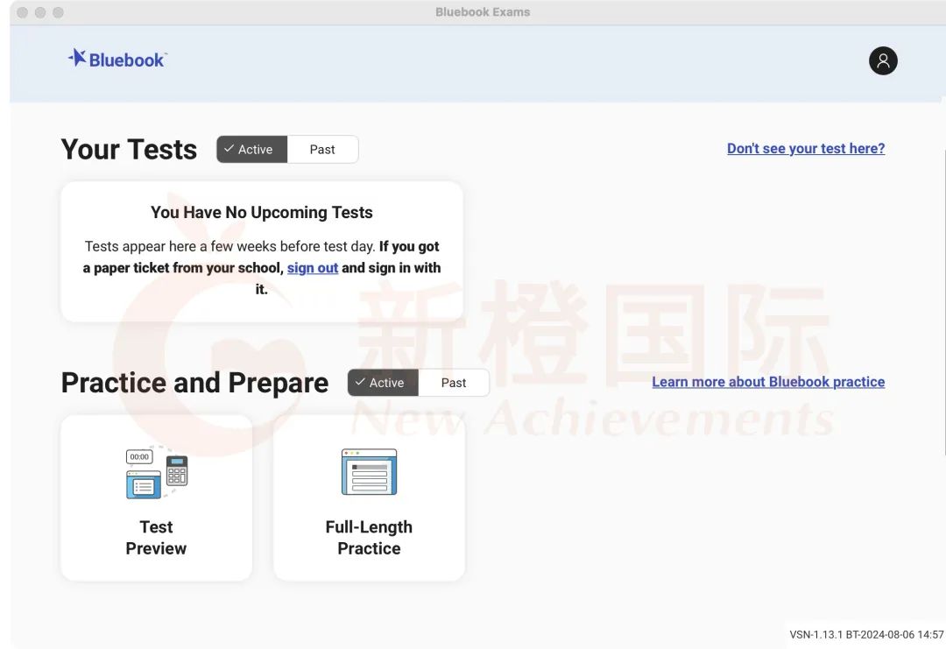Maximize the Bluebook Exams window

coord(58,12)
